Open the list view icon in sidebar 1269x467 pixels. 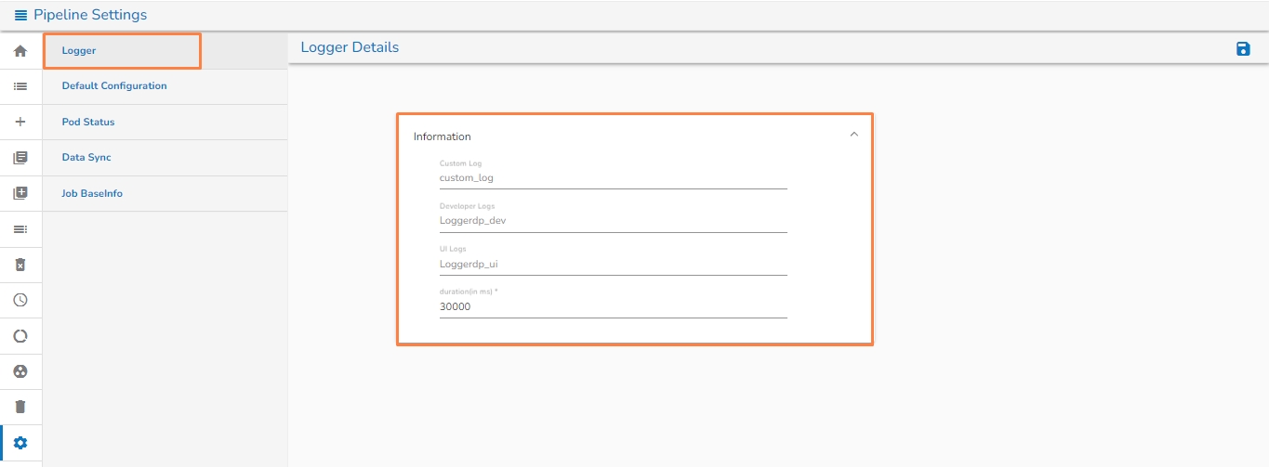point(20,86)
